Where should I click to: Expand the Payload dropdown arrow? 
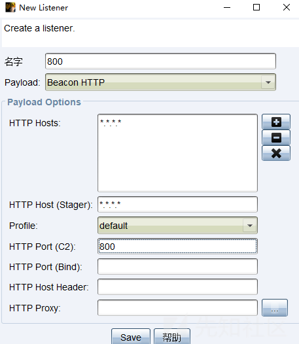268,82
